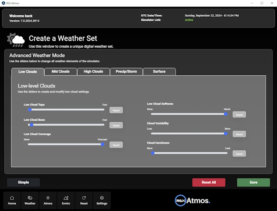Click the Cloud Harshness slider handle
Viewport: 277px width, 211px height.
click(153, 153)
